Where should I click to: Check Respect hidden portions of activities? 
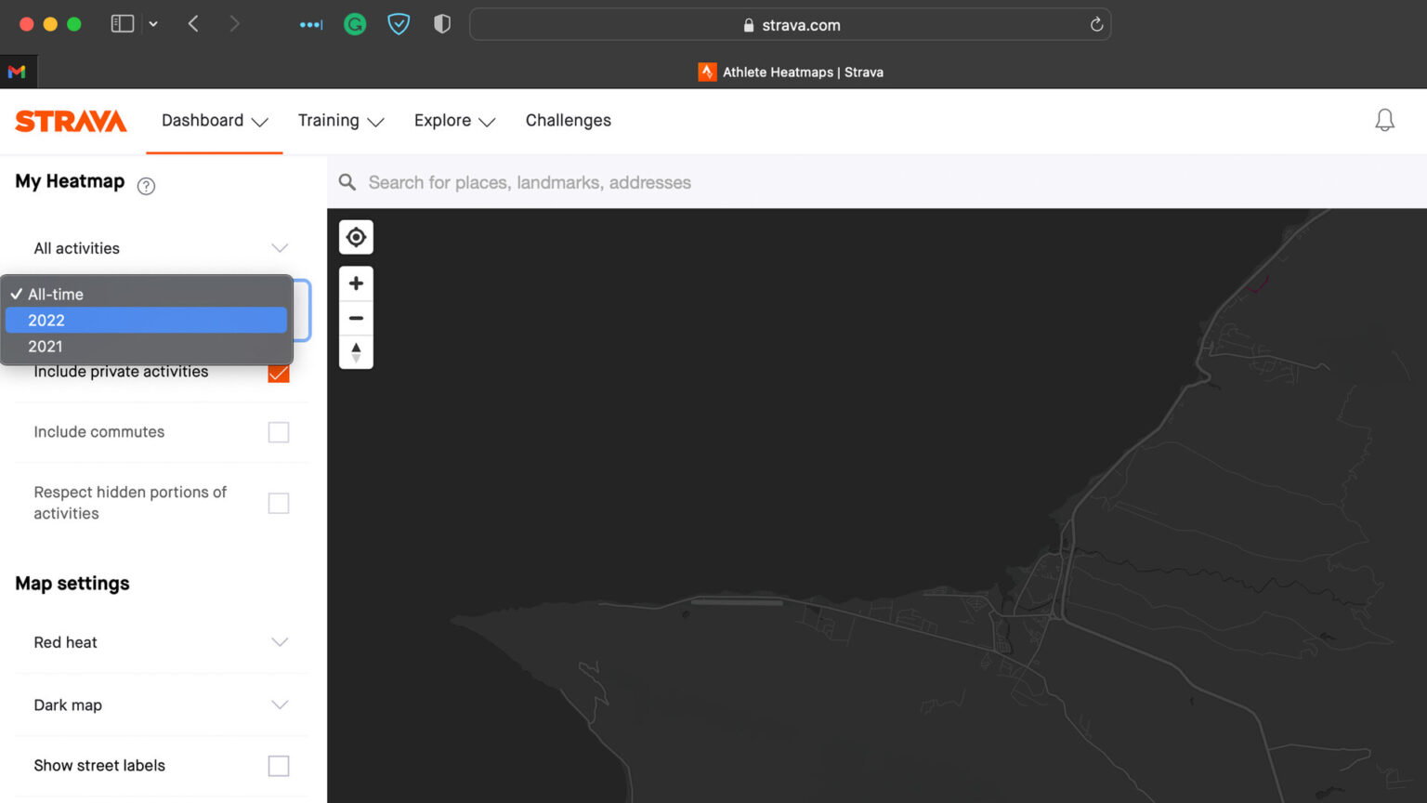278,502
